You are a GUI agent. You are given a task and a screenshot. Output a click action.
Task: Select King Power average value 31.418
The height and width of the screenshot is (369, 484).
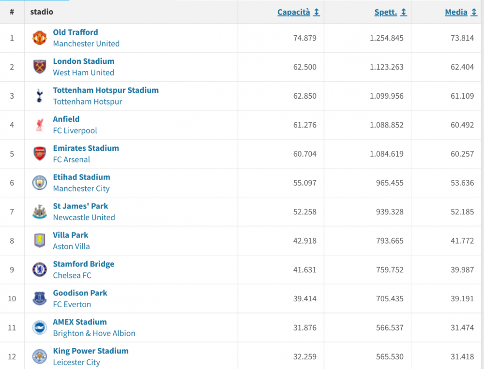(x=462, y=356)
